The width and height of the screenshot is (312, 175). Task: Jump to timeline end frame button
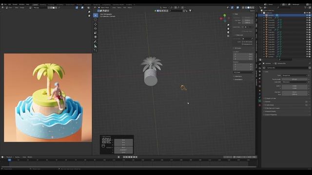[x=136, y=157]
